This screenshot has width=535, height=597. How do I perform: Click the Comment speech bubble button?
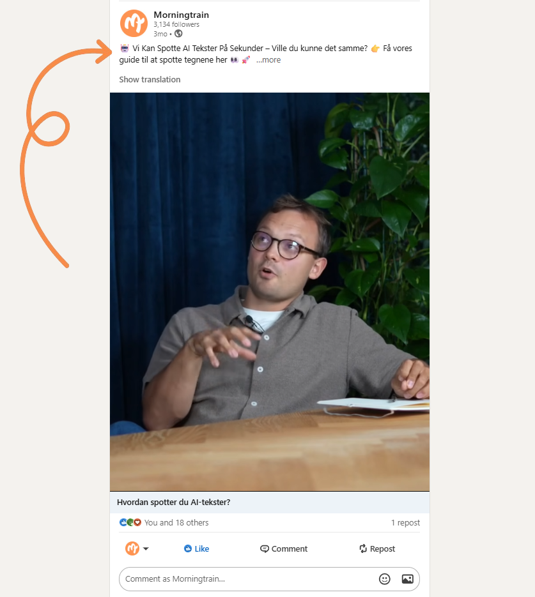[284, 548]
